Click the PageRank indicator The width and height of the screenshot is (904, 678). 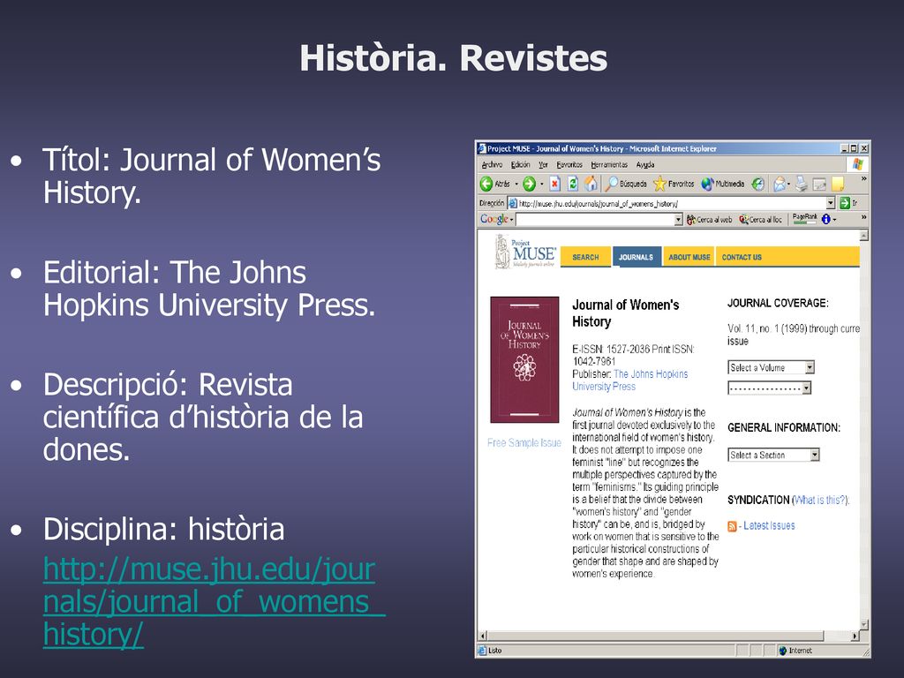coord(804,219)
